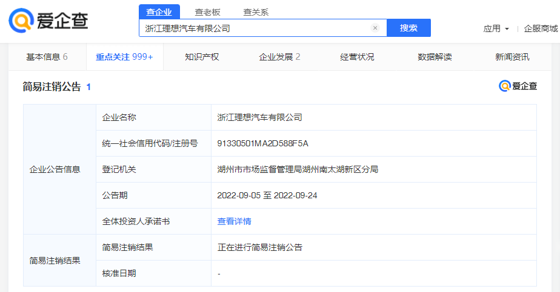Click the 公告期 label cell
This screenshot has height=292, width=560.
[x=153, y=195]
